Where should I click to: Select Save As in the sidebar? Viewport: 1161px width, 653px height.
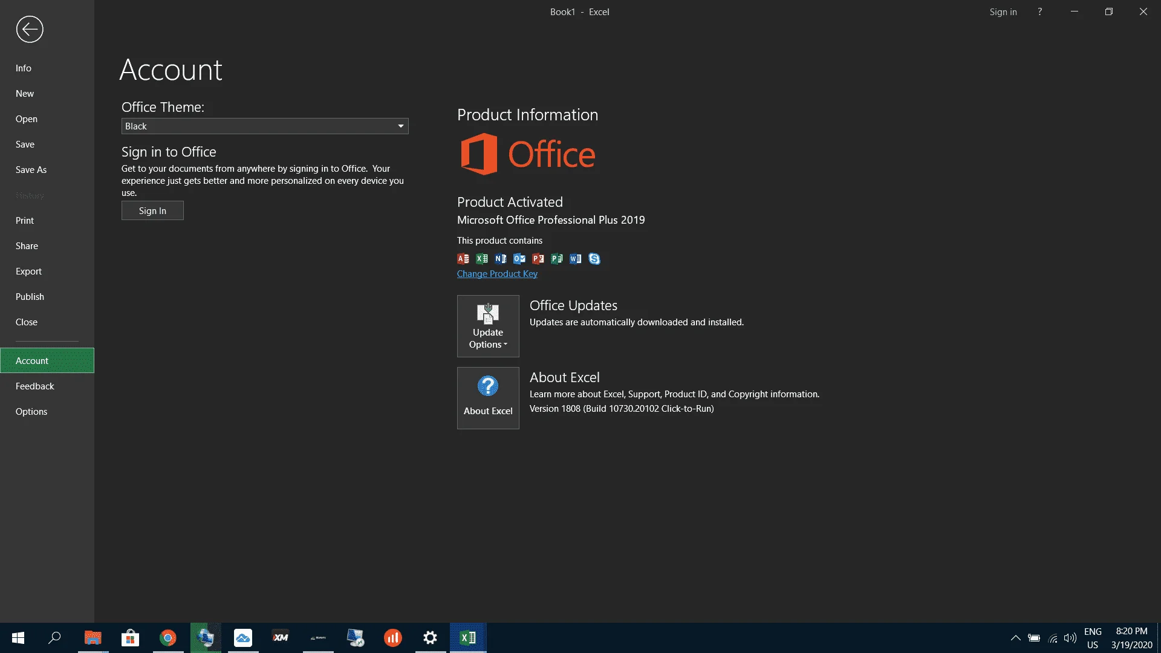[31, 169]
